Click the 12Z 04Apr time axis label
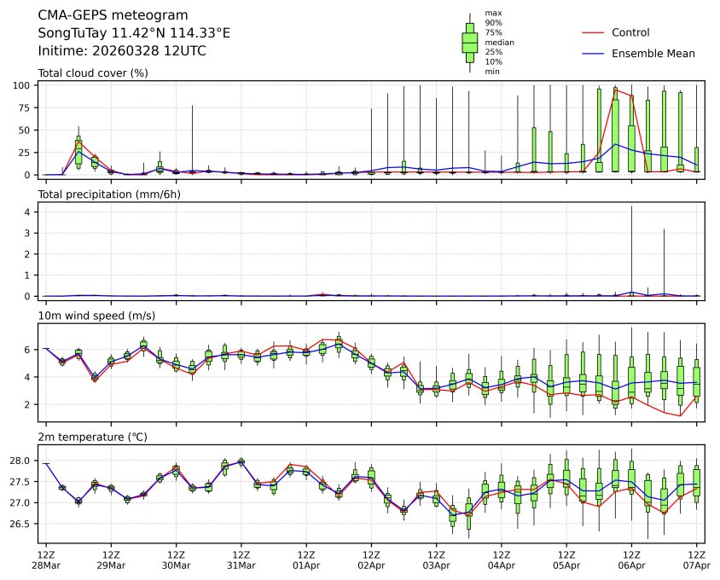The width and height of the screenshot is (720, 580). click(502, 560)
